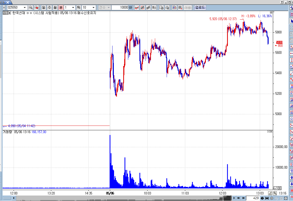293x201 pixels.
Task: Click the fast-forward scroll button at bottom
Action: (x=243, y=198)
